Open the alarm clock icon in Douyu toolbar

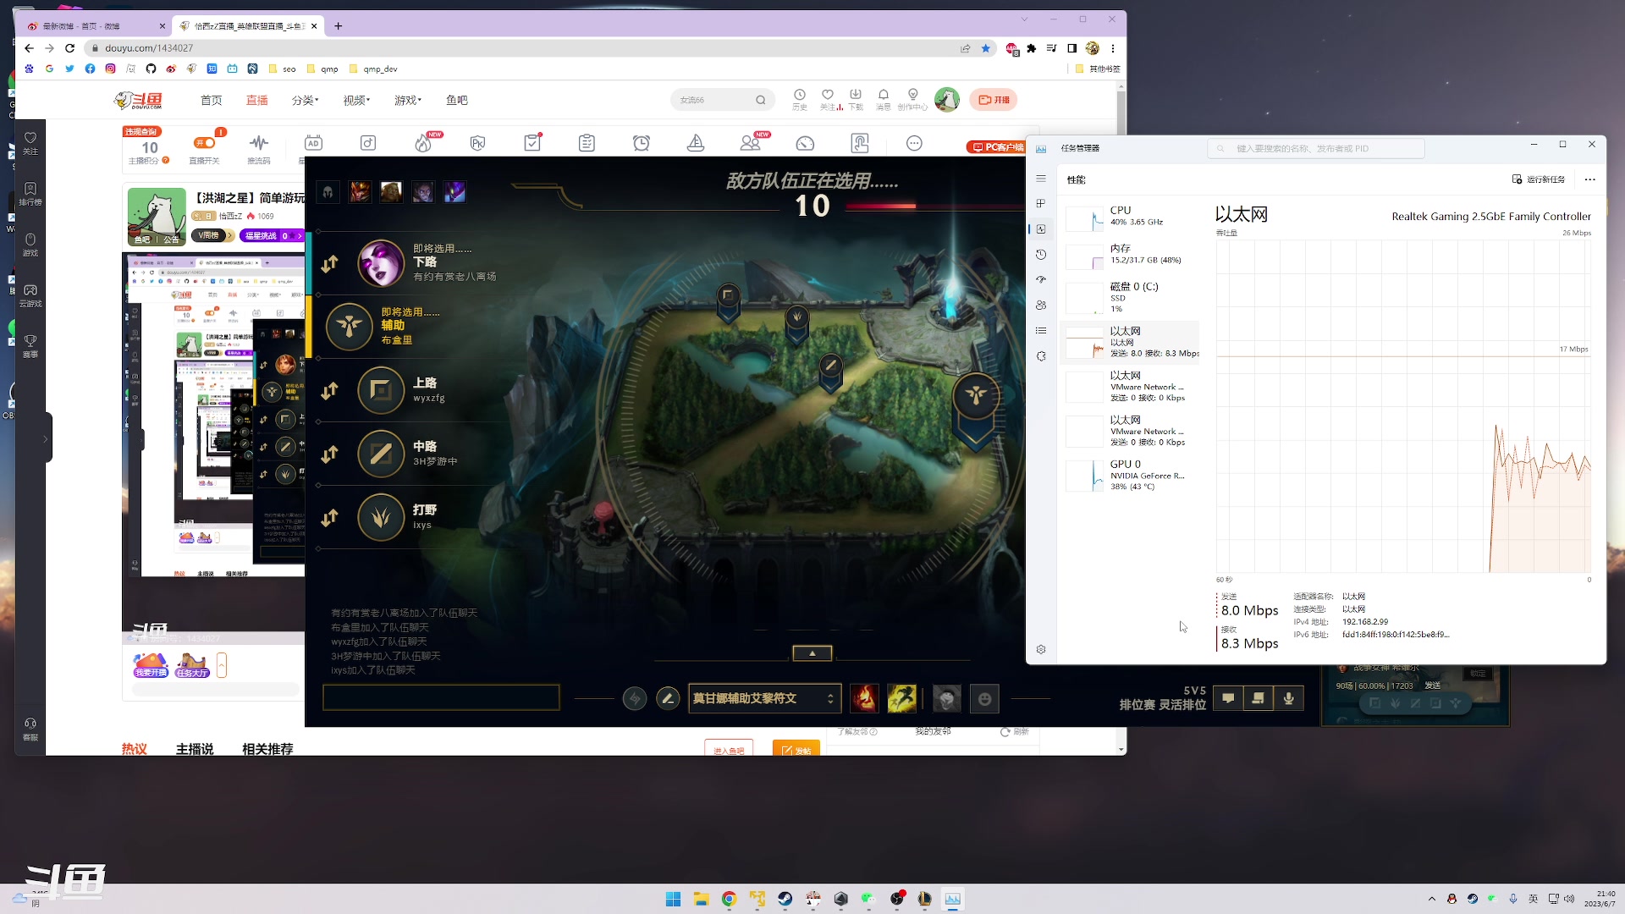[642, 143]
